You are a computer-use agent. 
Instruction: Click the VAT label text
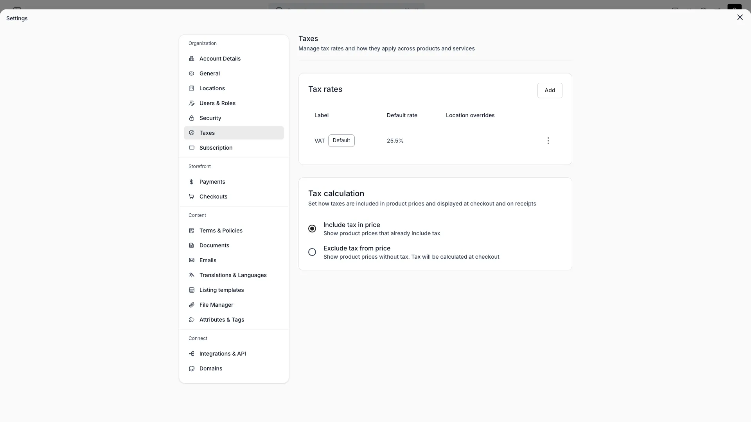click(320, 141)
